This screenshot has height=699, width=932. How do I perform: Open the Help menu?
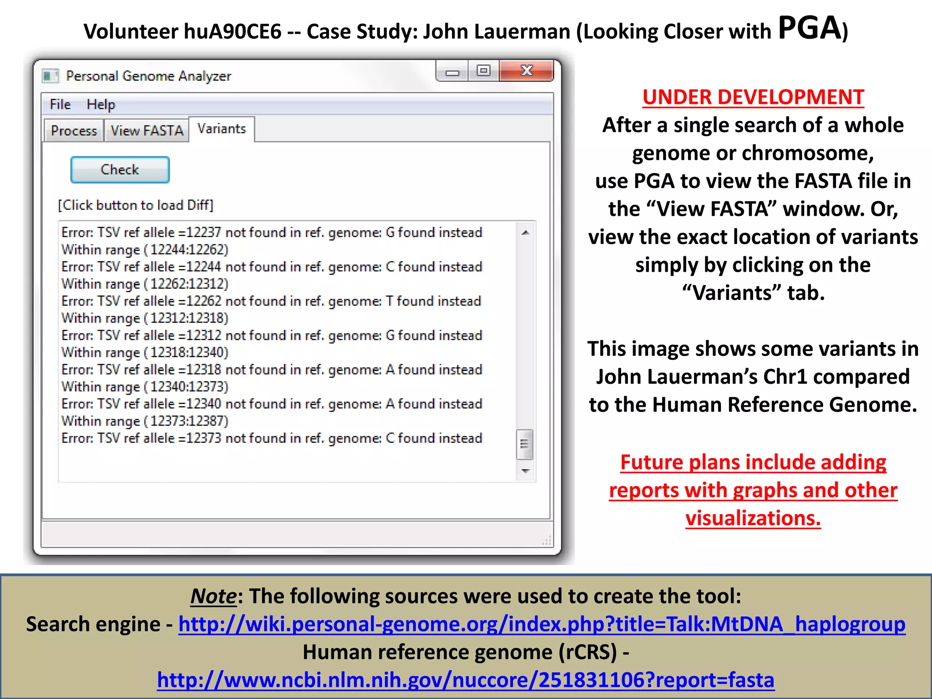tap(101, 104)
